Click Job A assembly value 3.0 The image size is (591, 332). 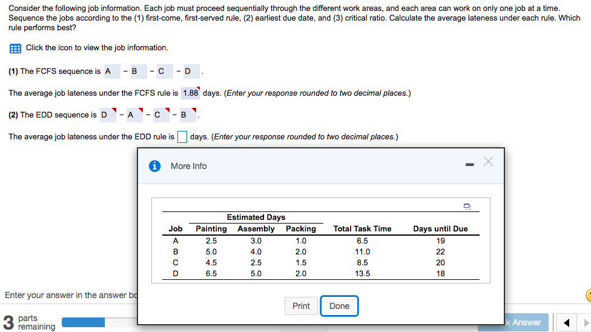256,241
